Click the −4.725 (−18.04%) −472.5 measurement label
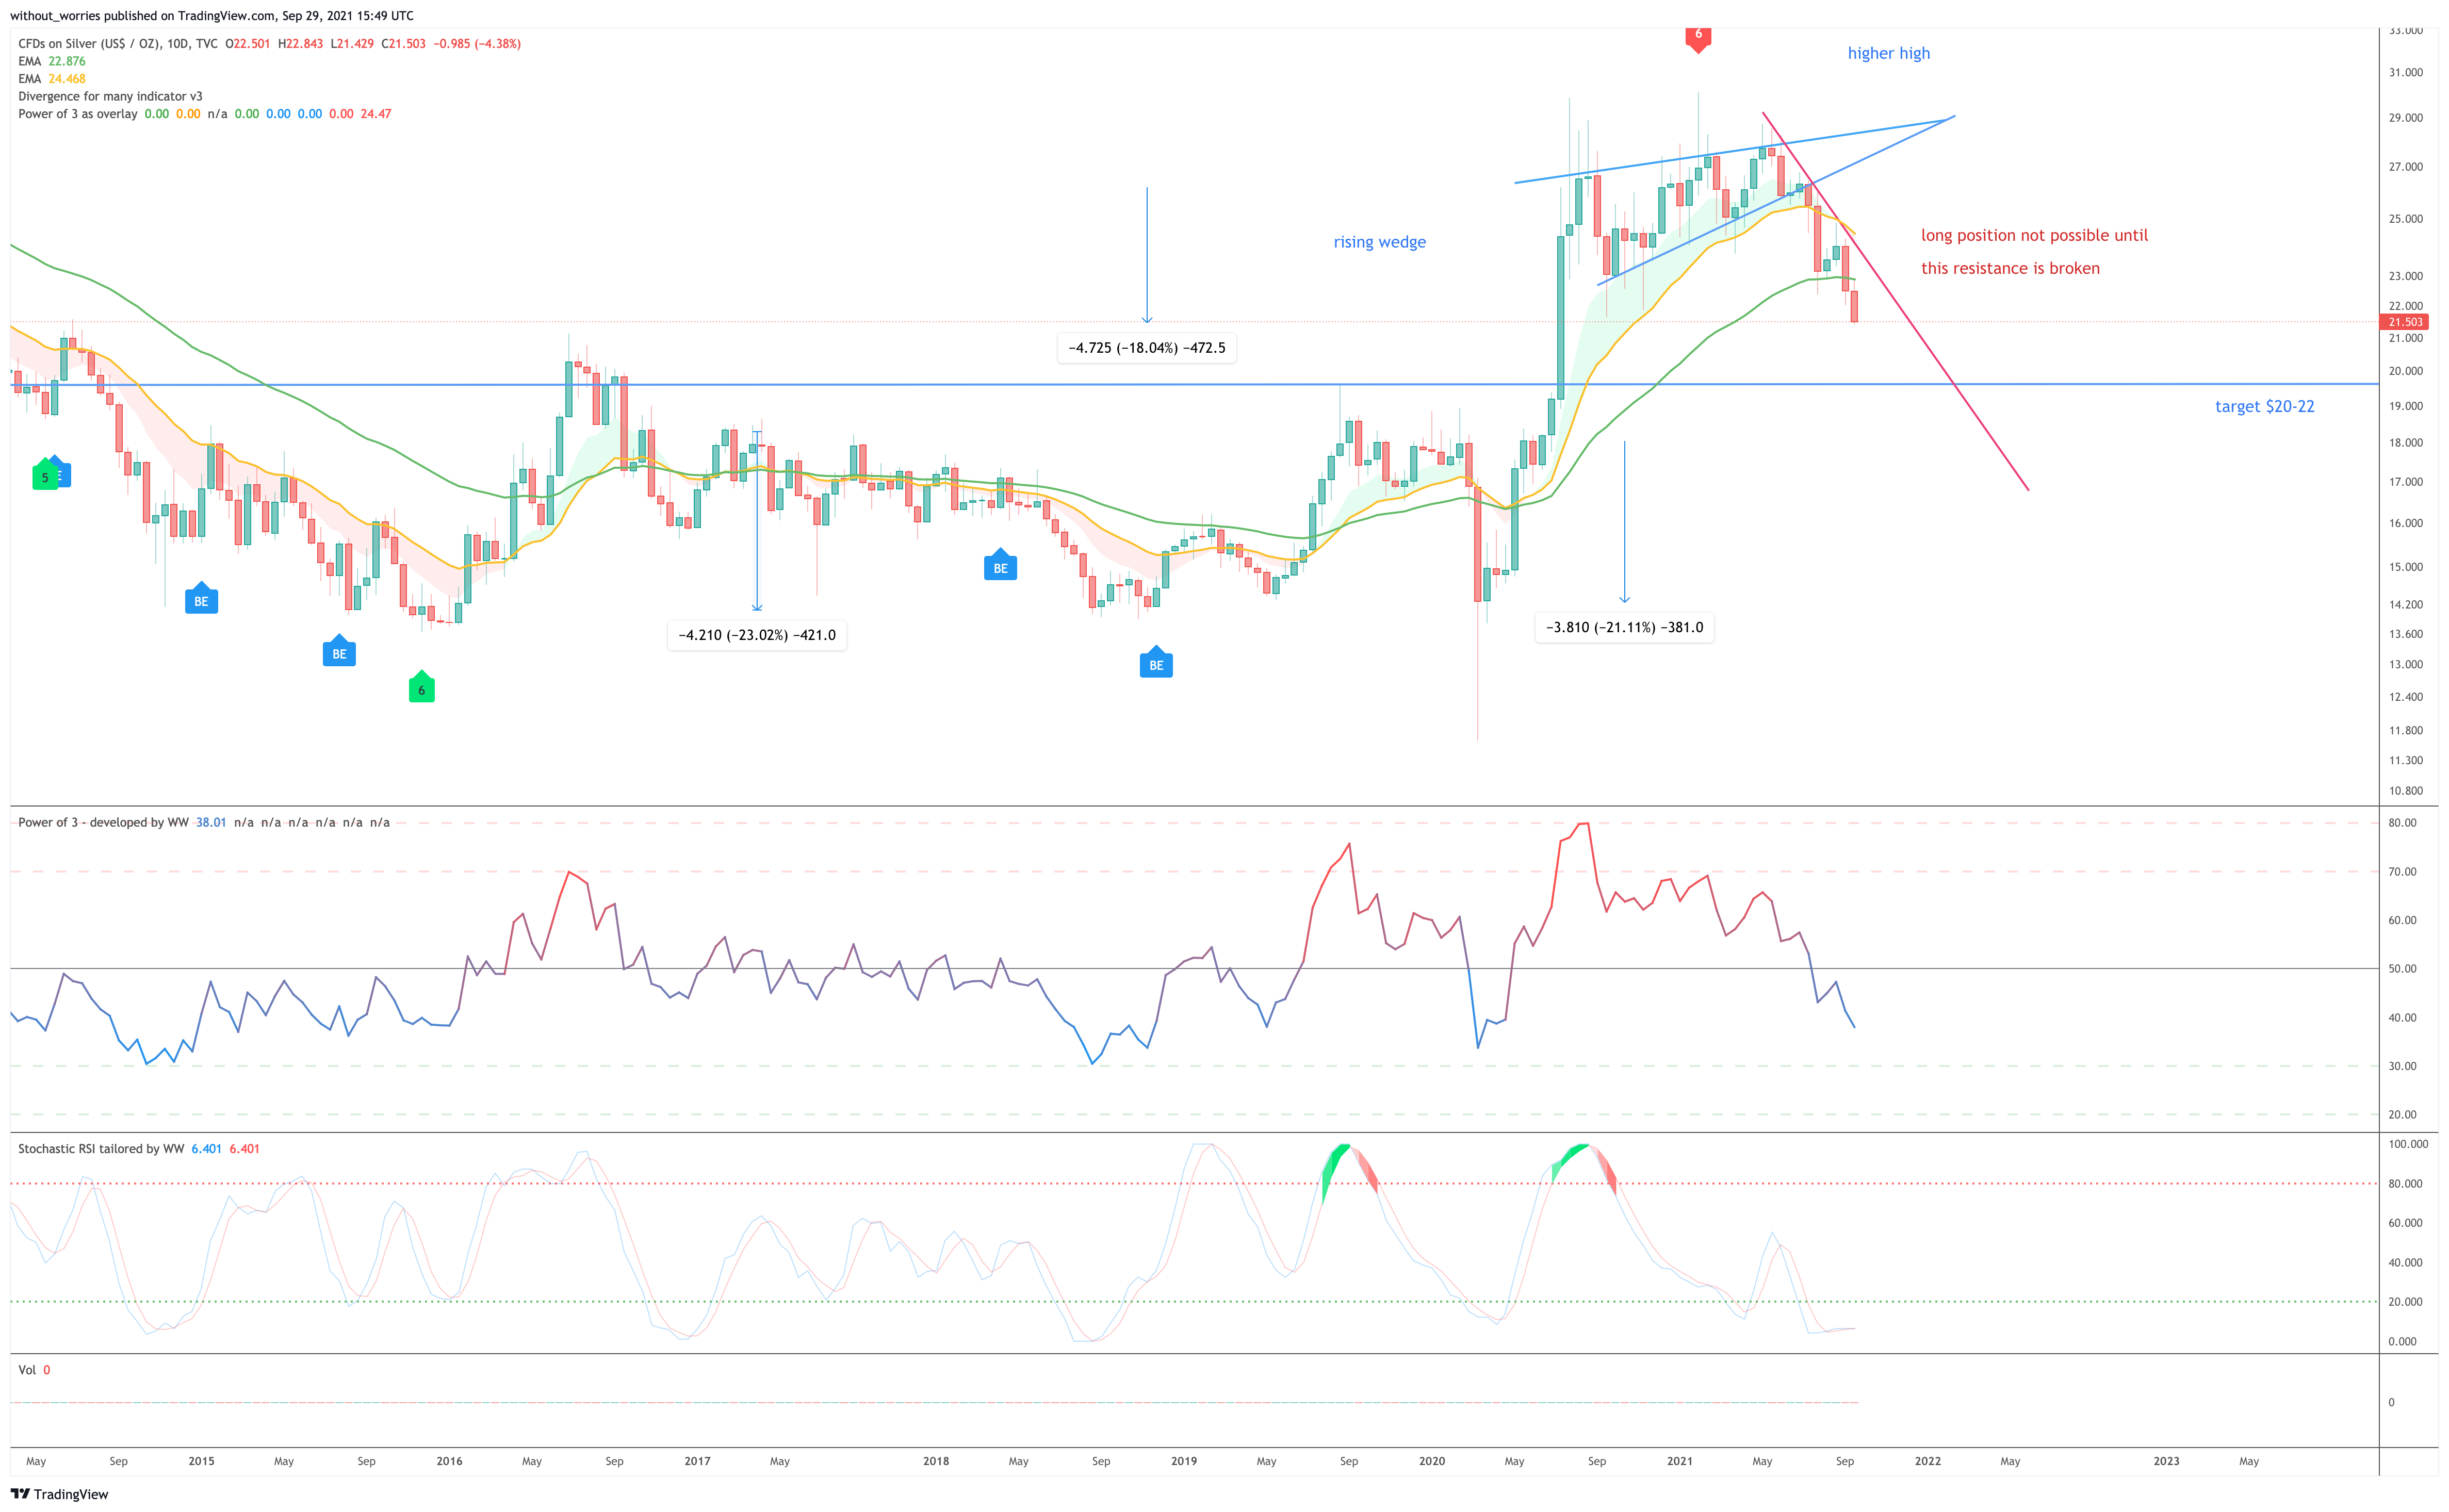This screenshot has width=2449, height=1512. click(x=1146, y=348)
